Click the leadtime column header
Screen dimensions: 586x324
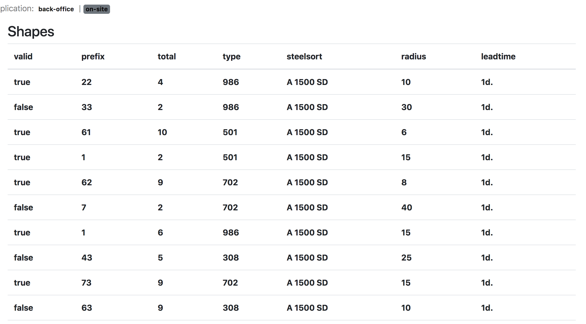click(x=498, y=57)
